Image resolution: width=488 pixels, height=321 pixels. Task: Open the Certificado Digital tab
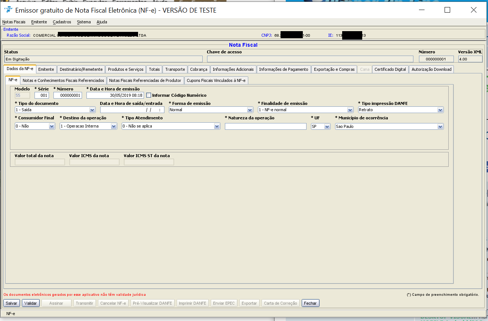click(x=390, y=69)
